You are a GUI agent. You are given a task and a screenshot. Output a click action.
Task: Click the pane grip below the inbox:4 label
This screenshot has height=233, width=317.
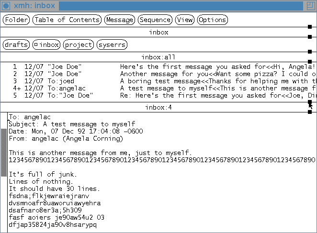coord(310,112)
